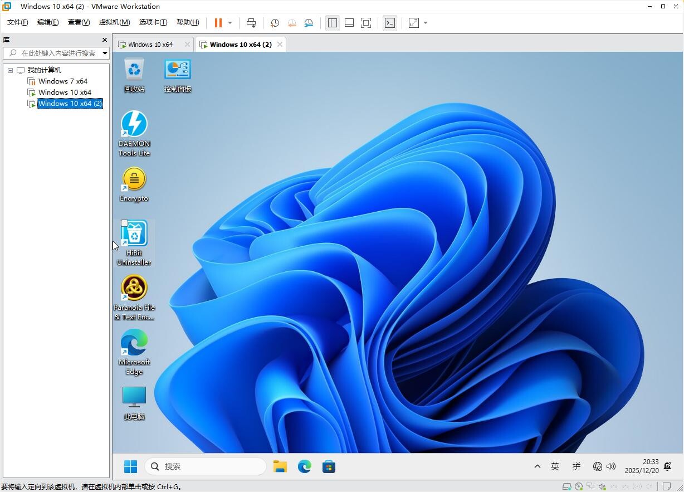Click the guest taskbar search box
This screenshot has height=492, width=684.
[x=205, y=466]
